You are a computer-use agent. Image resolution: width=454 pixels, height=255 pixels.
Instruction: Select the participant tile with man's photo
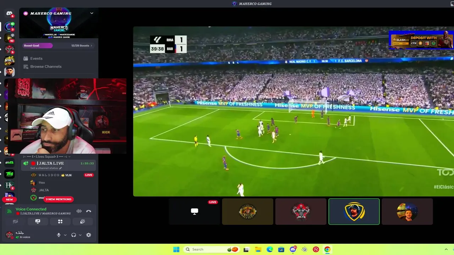click(x=407, y=211)
